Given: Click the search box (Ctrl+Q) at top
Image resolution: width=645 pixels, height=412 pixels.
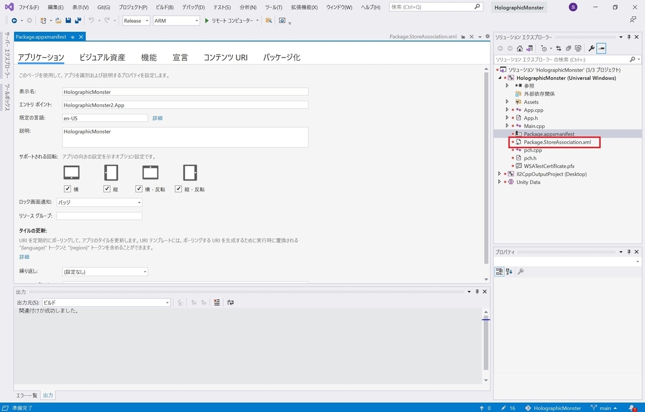Looking at the screenshot, I should 435,7.
